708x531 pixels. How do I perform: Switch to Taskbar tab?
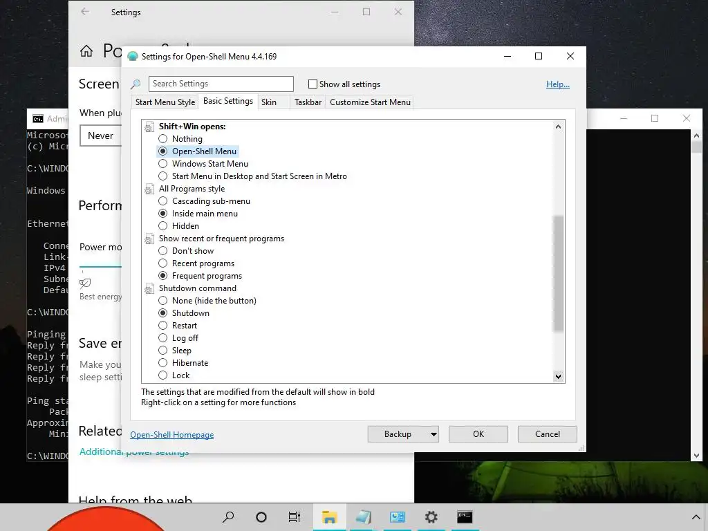click(308, 102)
